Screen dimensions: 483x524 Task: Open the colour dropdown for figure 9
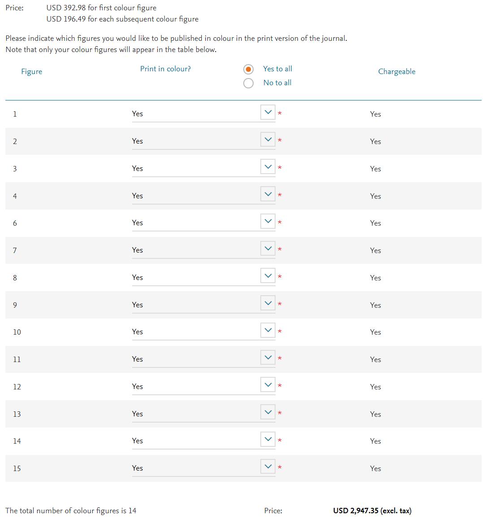(268, 303)
